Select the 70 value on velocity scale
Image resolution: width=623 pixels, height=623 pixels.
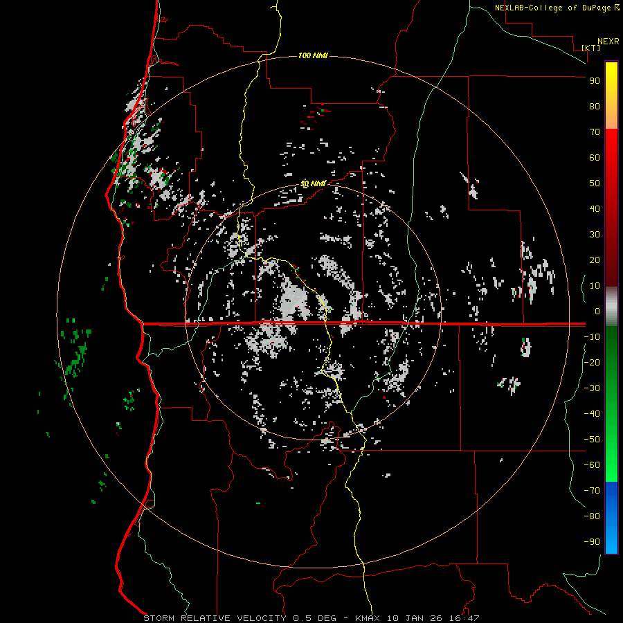click(595, 132)
